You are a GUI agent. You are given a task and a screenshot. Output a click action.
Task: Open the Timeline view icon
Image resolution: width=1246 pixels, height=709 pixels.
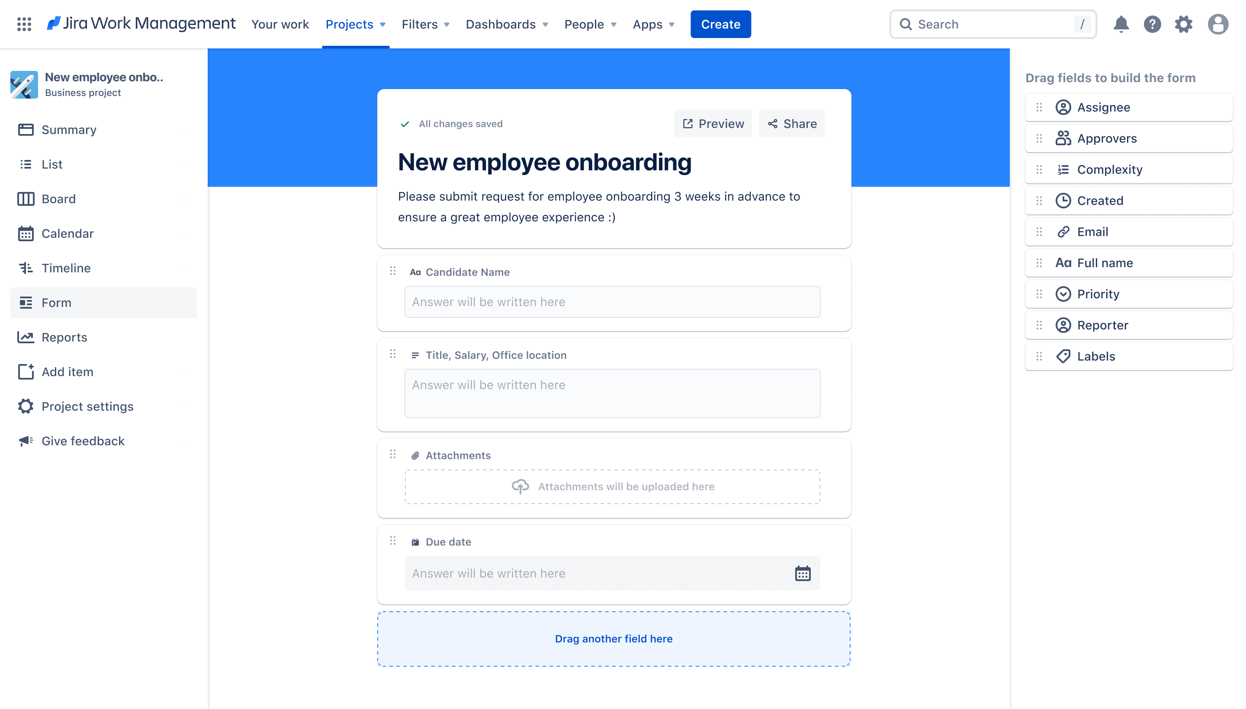[x=26, y=268]
